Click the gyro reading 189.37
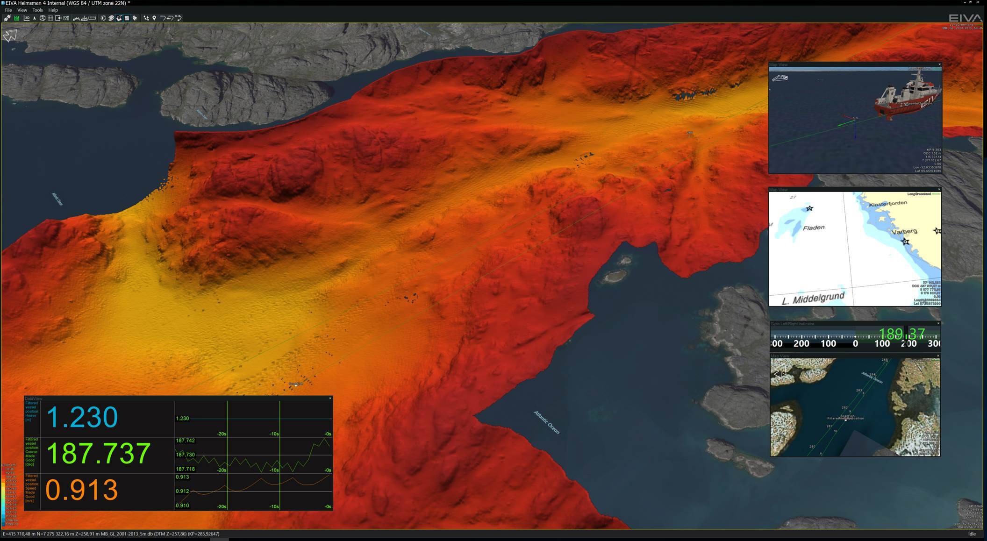987x541 pixels. coord(901,334)
